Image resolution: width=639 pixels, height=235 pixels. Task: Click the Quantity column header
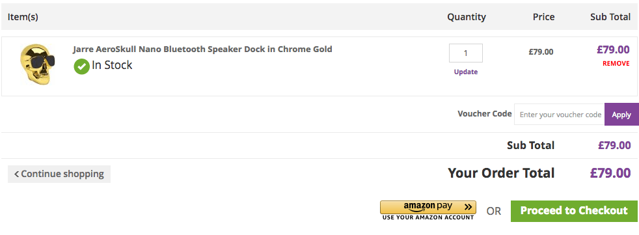466,17
